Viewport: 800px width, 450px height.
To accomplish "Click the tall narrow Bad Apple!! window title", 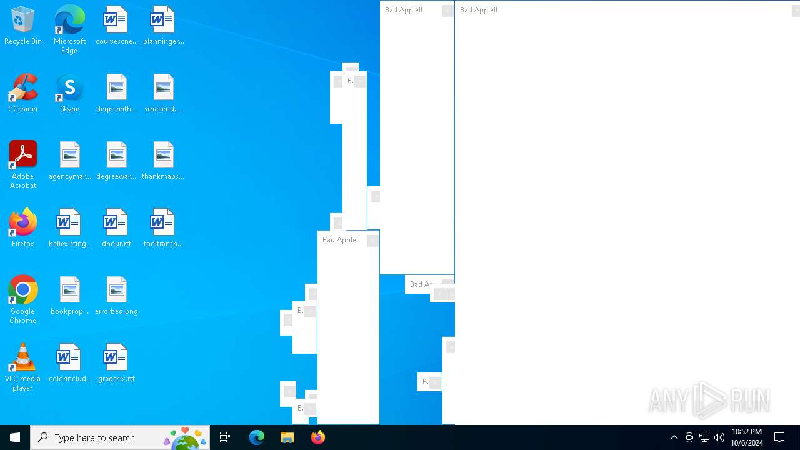I will point(404,10).
